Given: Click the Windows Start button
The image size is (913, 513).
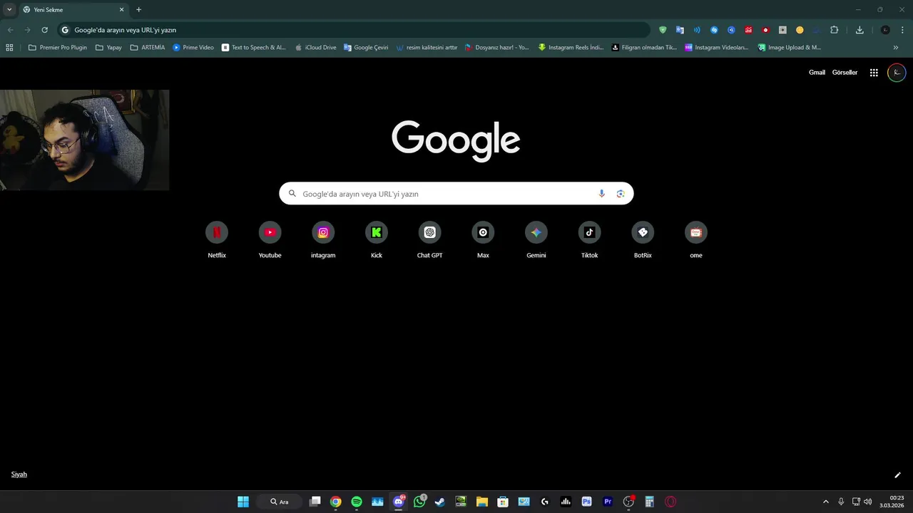Looking at the screenshot, I should click(x=243, y=502).
